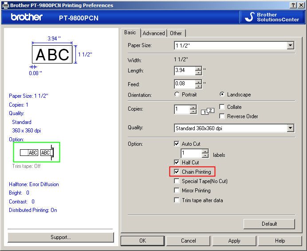Click the collate page order icon
This screenshot has height=251, width=307.
(x=207, y=112)
